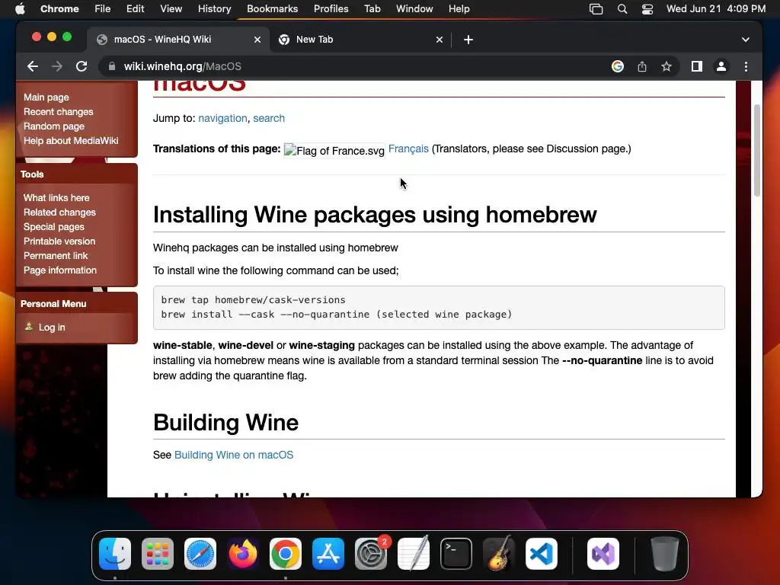Open the Chrome app menu
The height and width of the screenshot is (585, 780).
[x=59, y=9]
